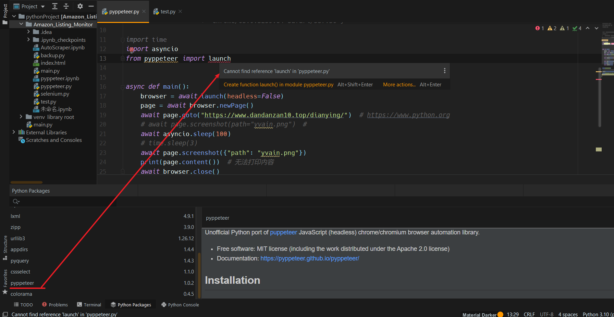
Task: Click the Expand All icon in Project toolbar
Action: (x=54, y=6)
